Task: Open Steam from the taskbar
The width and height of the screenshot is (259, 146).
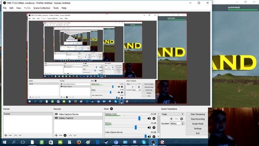Action: pos(106,142)
